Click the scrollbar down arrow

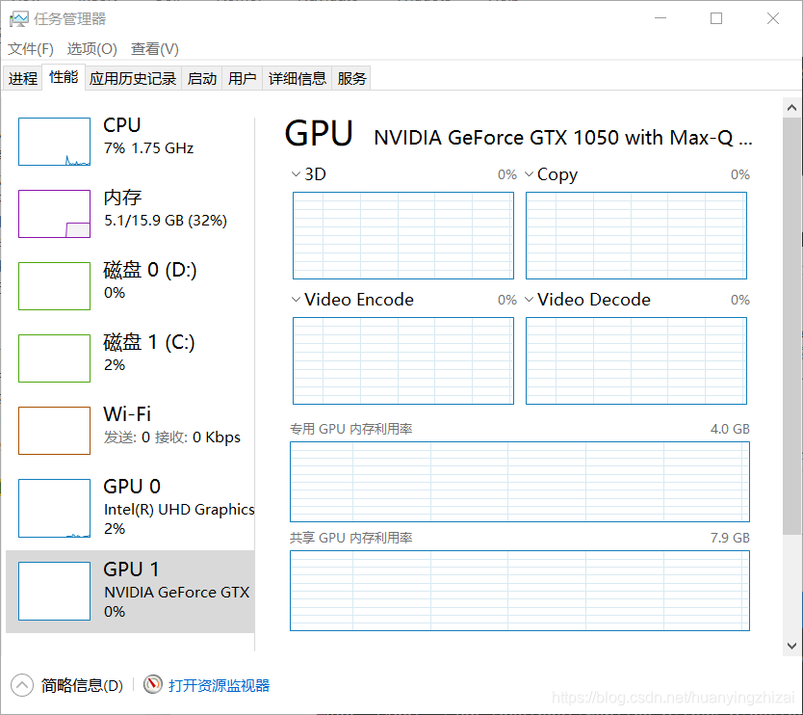click(791, 646)
